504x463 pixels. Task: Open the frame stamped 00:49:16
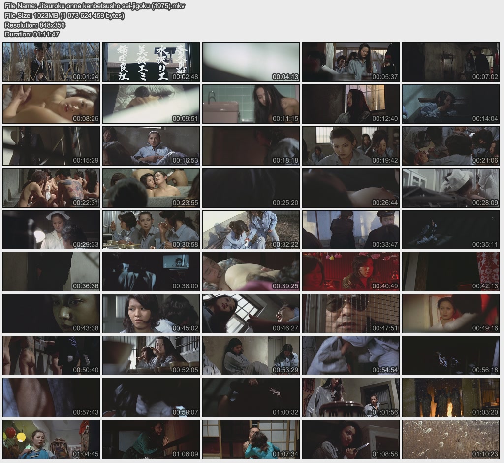451,314
